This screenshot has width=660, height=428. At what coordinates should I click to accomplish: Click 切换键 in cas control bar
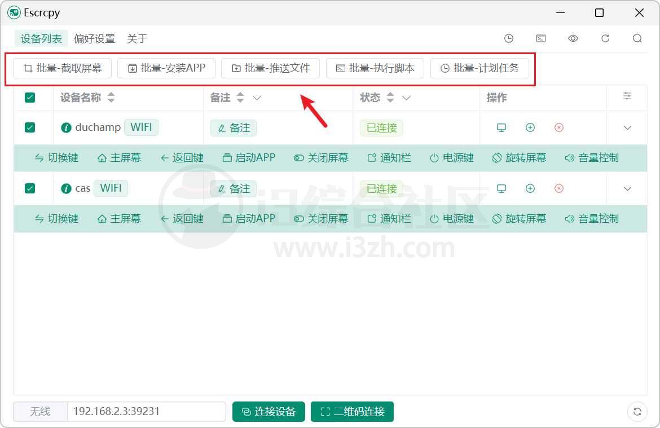pyautogui.click(x=56, y=219)
